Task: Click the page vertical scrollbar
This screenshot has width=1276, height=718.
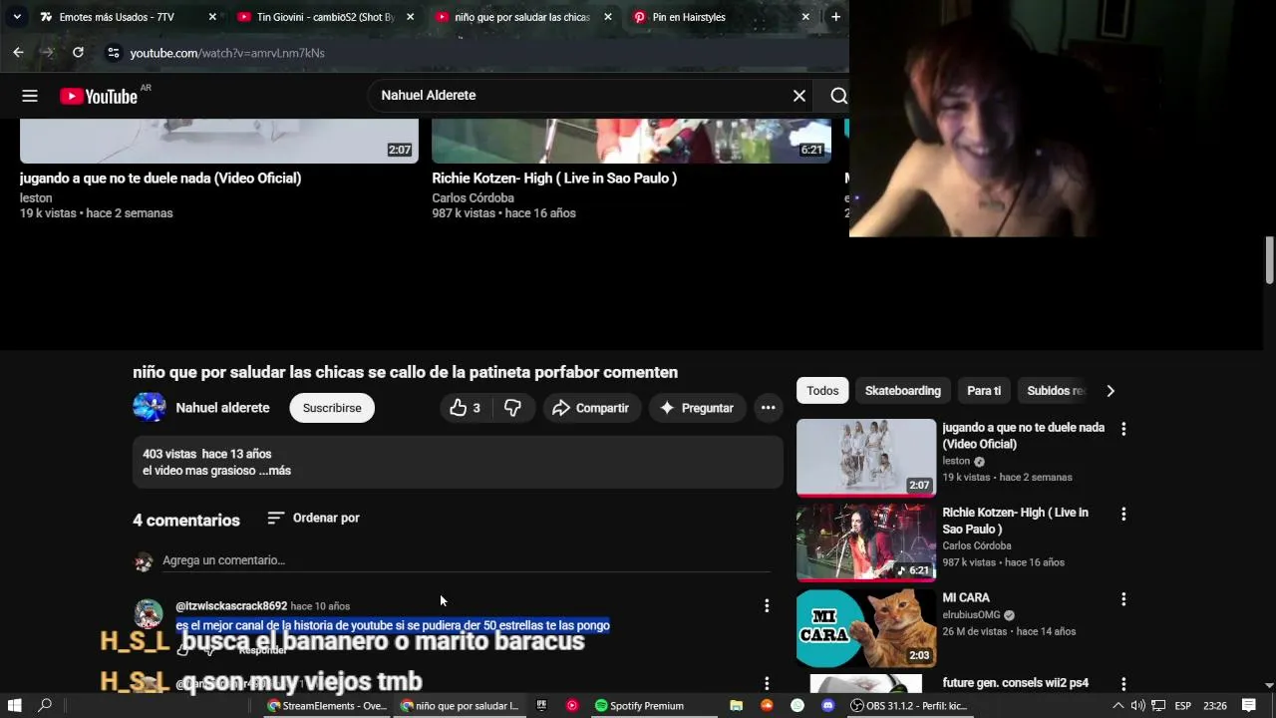Action: tap(1269, 259)
